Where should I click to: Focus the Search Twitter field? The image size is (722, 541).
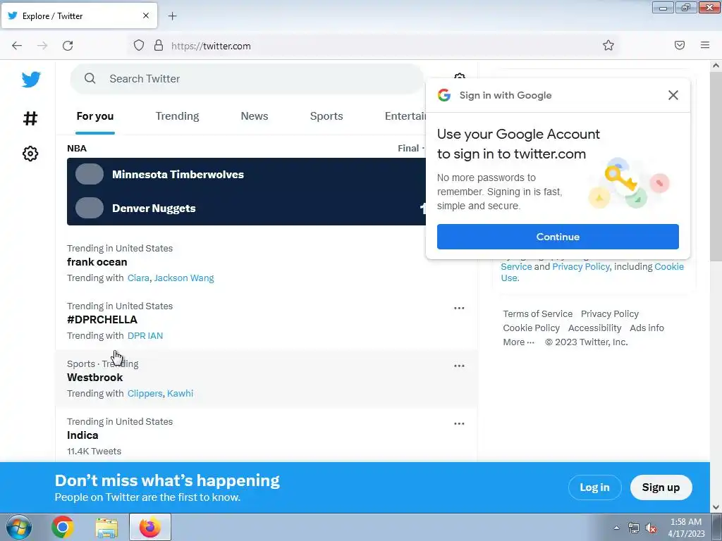click(247, 79)
